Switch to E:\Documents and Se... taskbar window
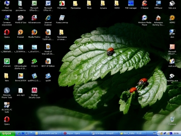The height and width of the screenshot is (136, 181). (x=48, y=133)
